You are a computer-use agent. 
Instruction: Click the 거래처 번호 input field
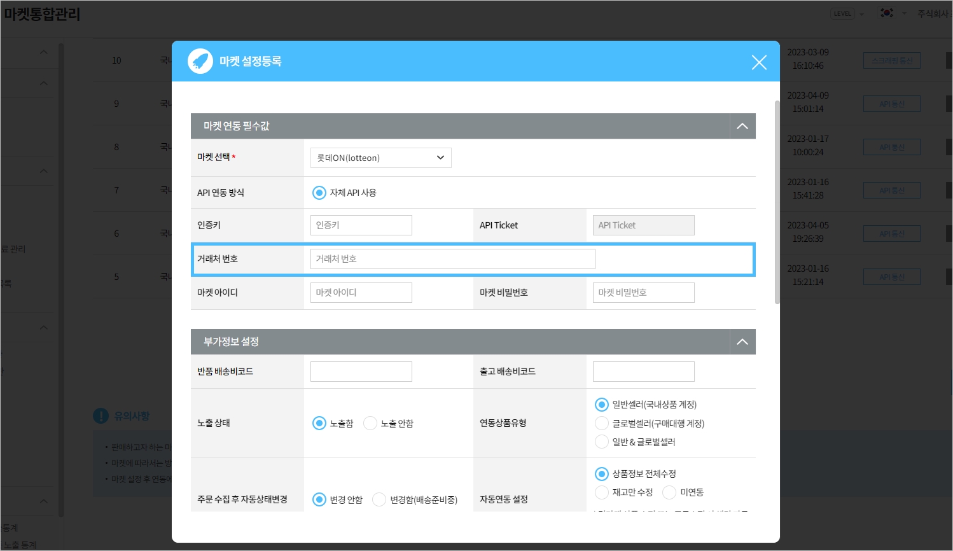(x=452, y=259)
